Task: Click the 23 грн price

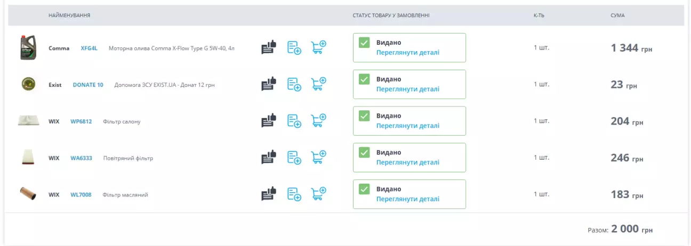Action: (624, 85)
